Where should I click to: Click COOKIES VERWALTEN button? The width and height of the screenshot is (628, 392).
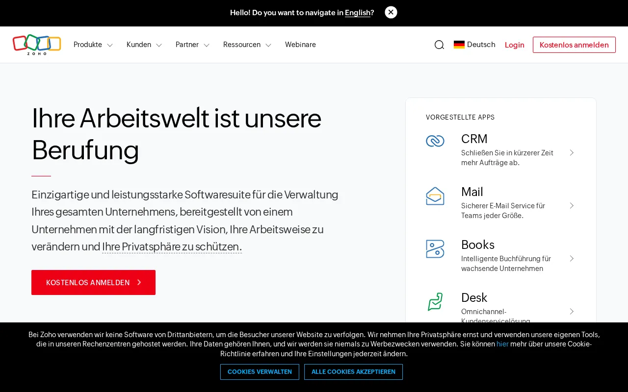[260, 372]
